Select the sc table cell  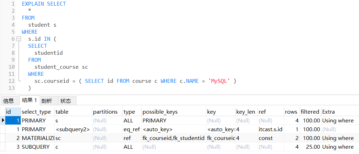click(x=73, y=138)
